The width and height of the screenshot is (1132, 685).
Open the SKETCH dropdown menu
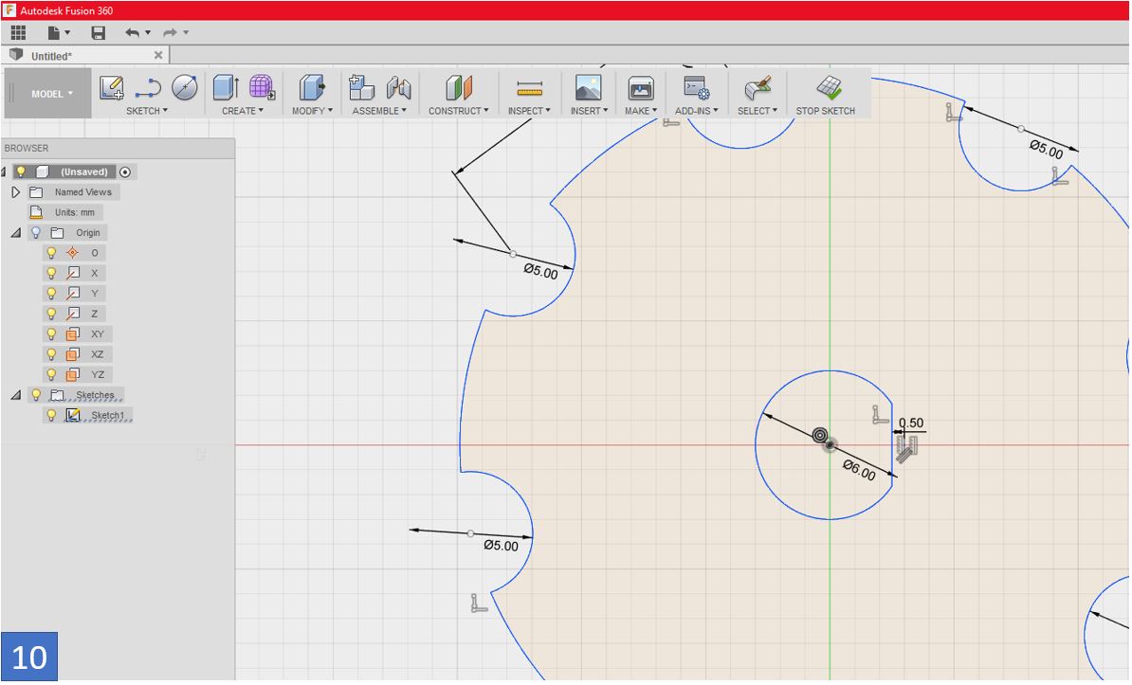point(147,111)
